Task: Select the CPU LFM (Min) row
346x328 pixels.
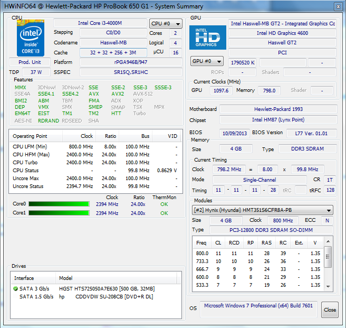Action: coord(95,147)
